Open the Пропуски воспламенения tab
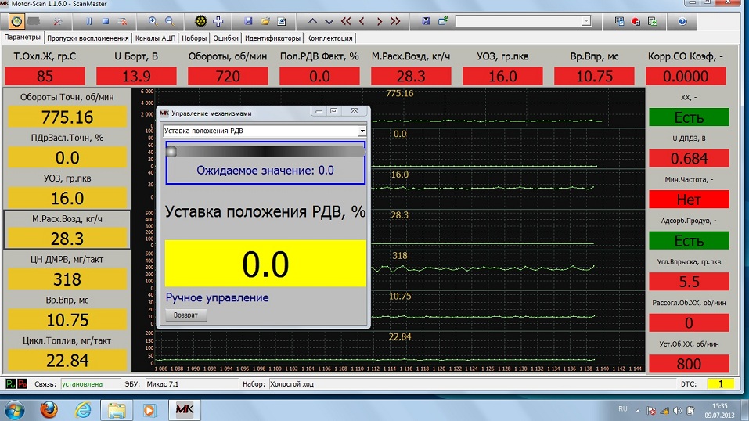This screenshot has width=749, height=421. (88, 38)
